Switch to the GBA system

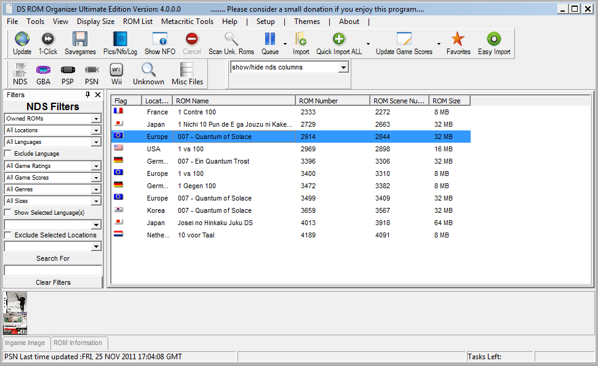point(44,74)
